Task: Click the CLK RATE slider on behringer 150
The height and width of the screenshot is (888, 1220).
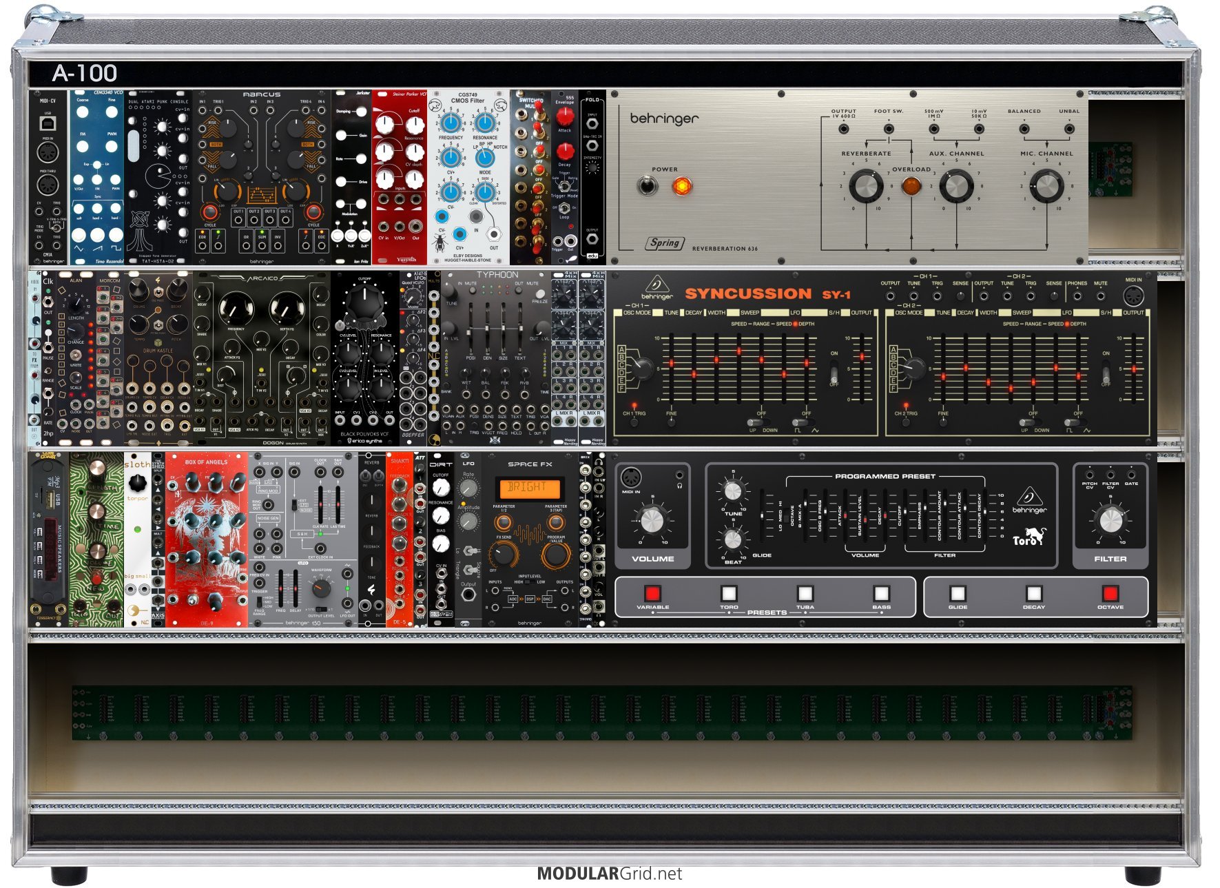Action: 320,505
